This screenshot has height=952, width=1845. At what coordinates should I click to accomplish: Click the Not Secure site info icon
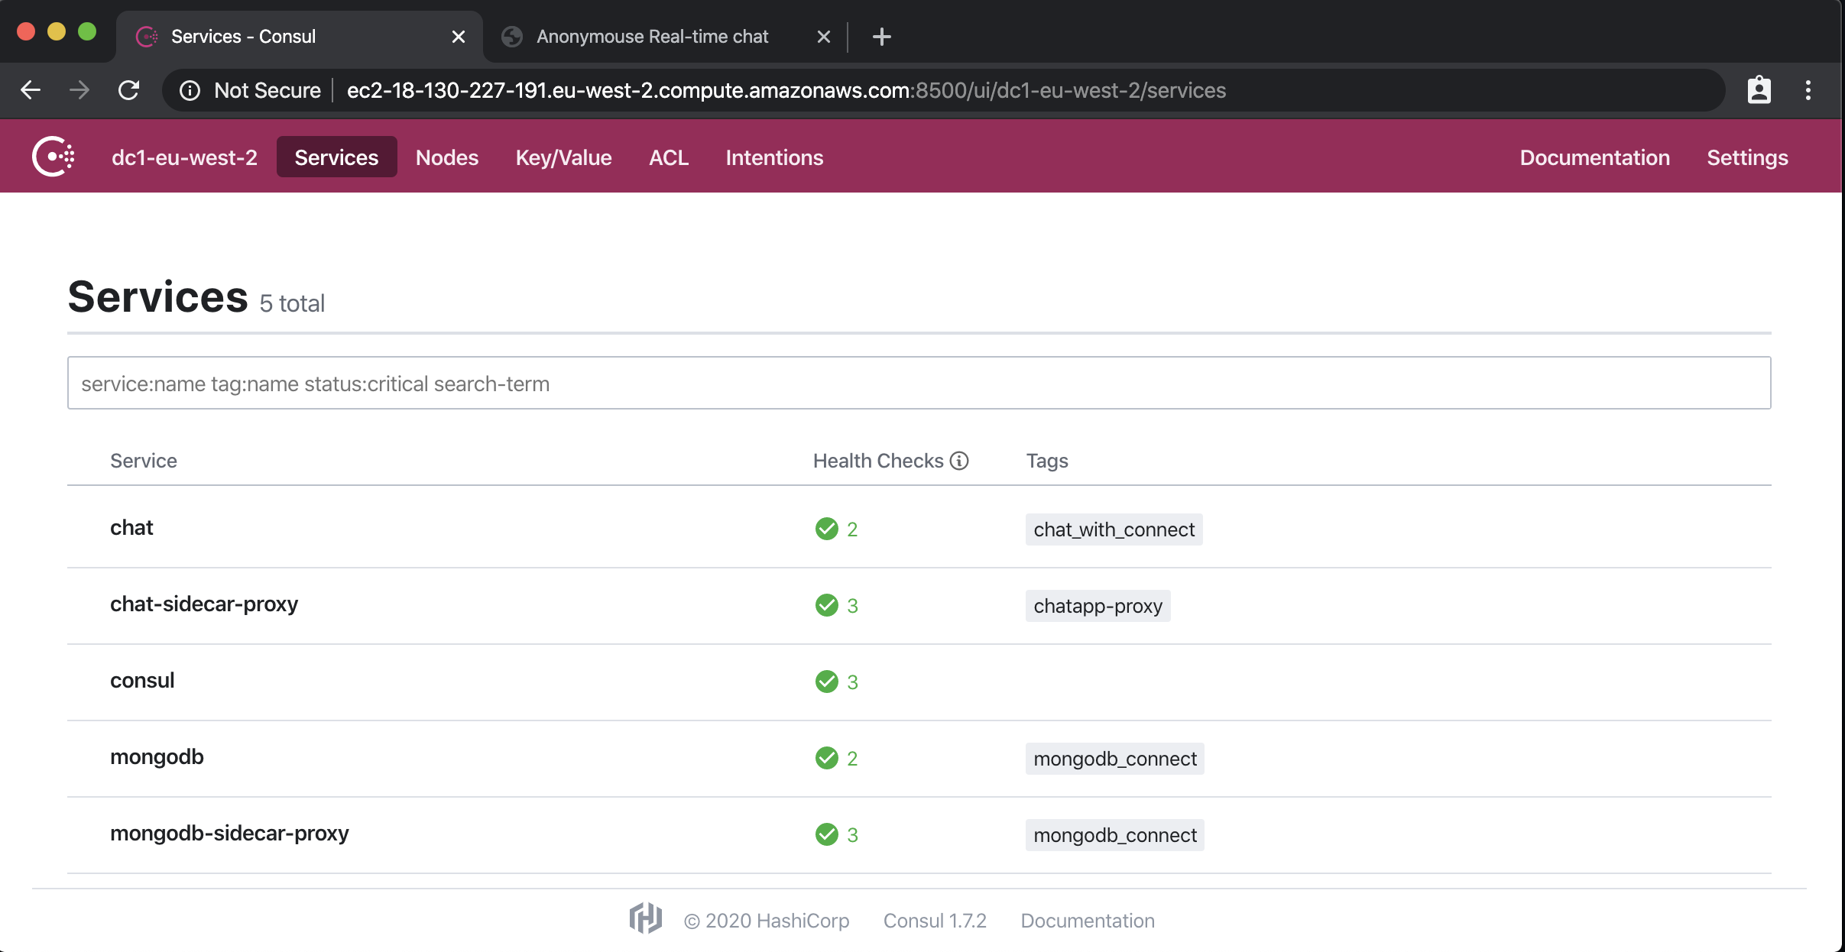coord(190,91)
